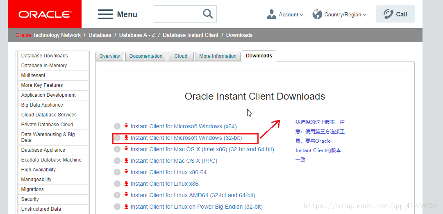Image resolution: width=443 pixels, height=214 pixels.
Task: Open Instant Client for Mac OS X (Intel x86) link
Action: (202, 149)
